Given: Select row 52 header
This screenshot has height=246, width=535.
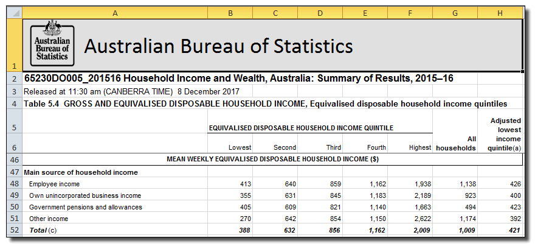Looking at the screenshot, I should coord(13,231).
